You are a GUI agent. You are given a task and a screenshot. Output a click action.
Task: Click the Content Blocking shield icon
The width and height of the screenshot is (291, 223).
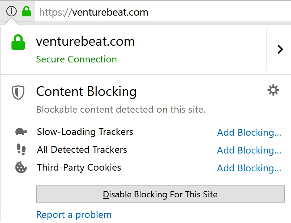(x=18, y=92)
